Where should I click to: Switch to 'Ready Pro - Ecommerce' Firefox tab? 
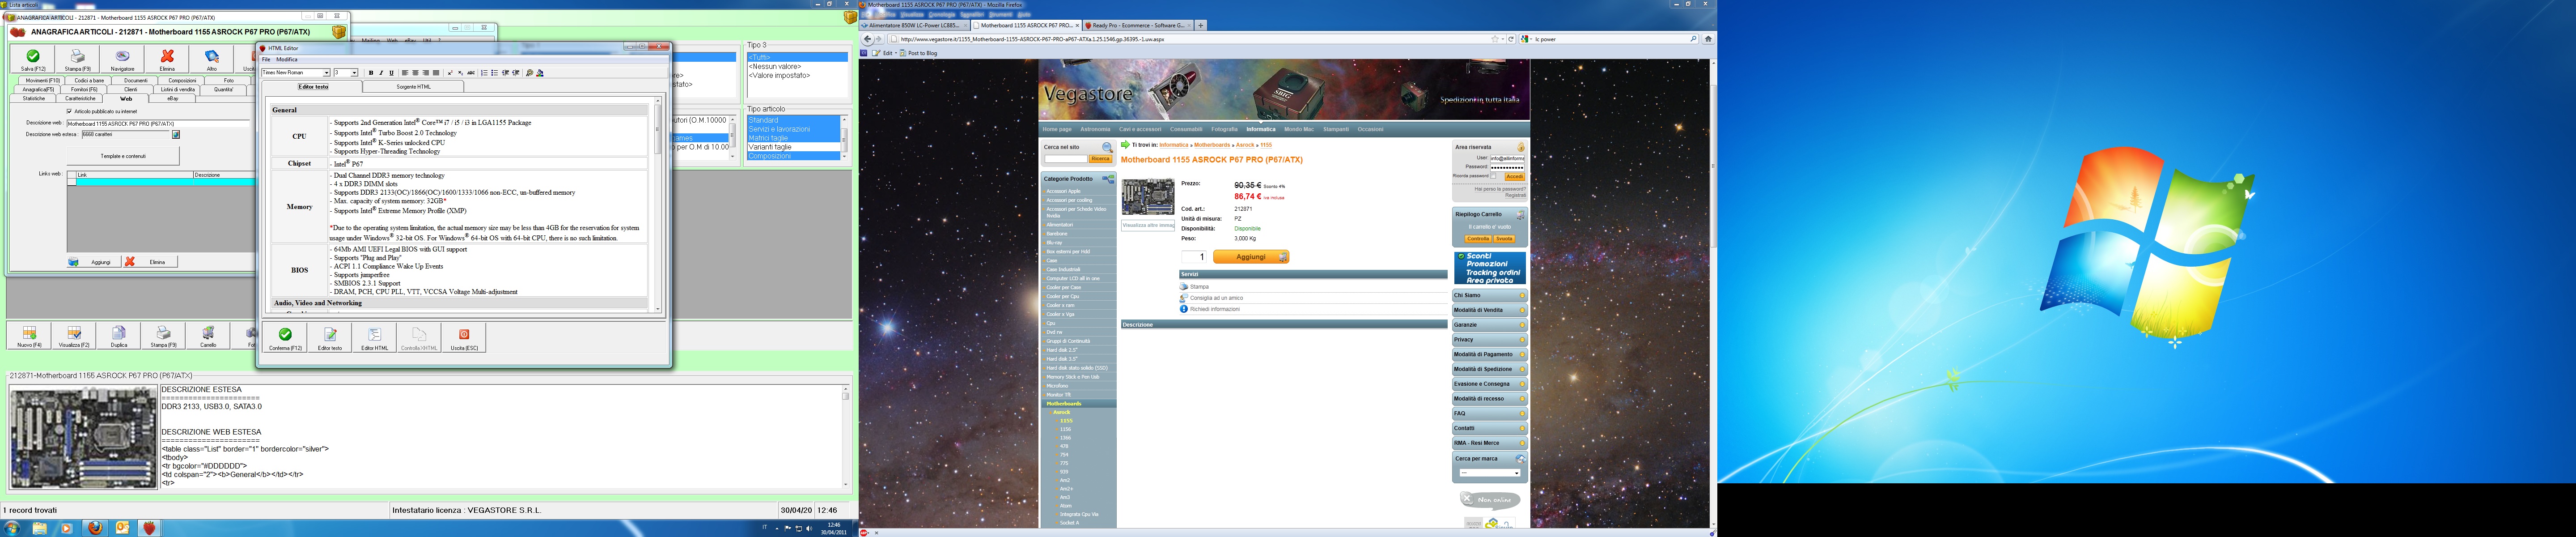pos(1138,25)
